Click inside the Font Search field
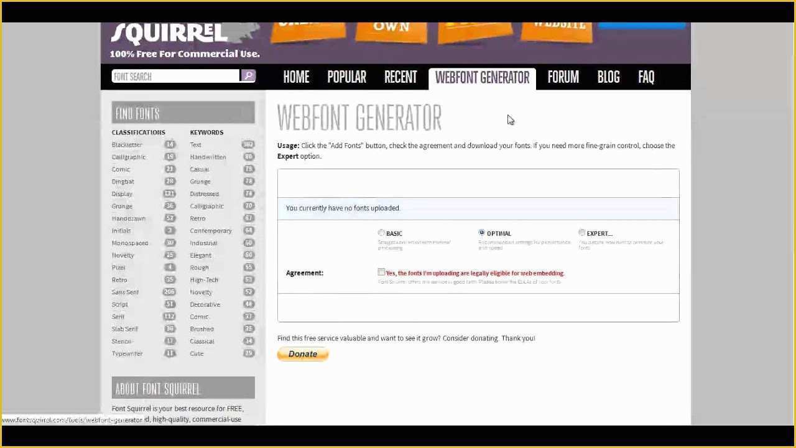The height and width of the screenshot is (448, 796). pos(175,76)
